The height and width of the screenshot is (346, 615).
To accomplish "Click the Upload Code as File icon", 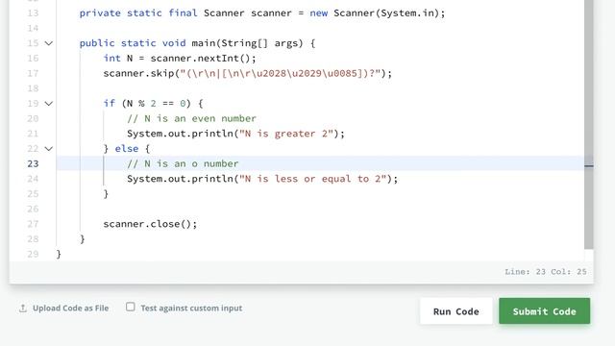I will click(x=23, y=309).
